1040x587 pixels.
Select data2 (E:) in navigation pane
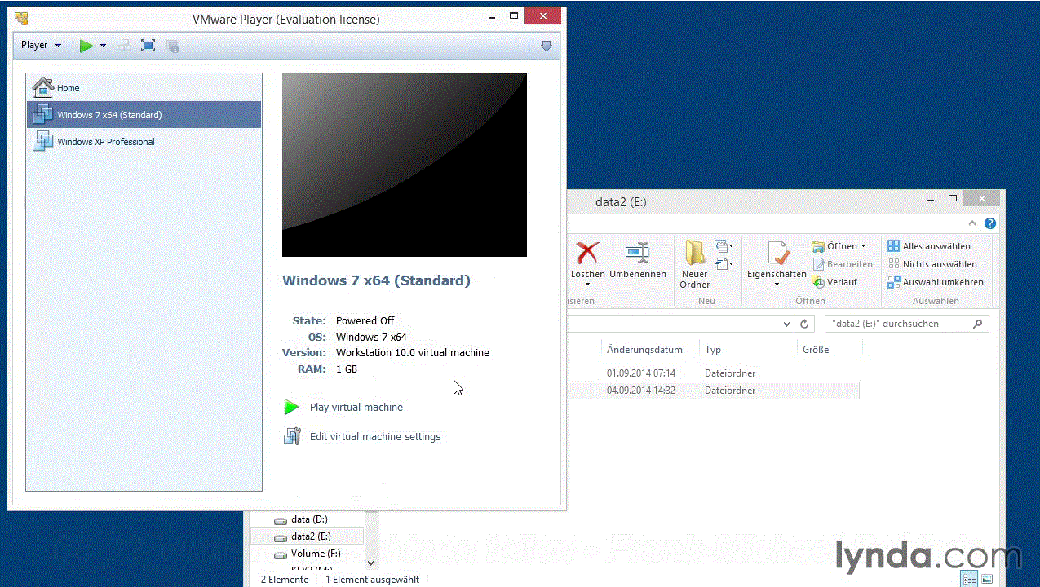308,536
